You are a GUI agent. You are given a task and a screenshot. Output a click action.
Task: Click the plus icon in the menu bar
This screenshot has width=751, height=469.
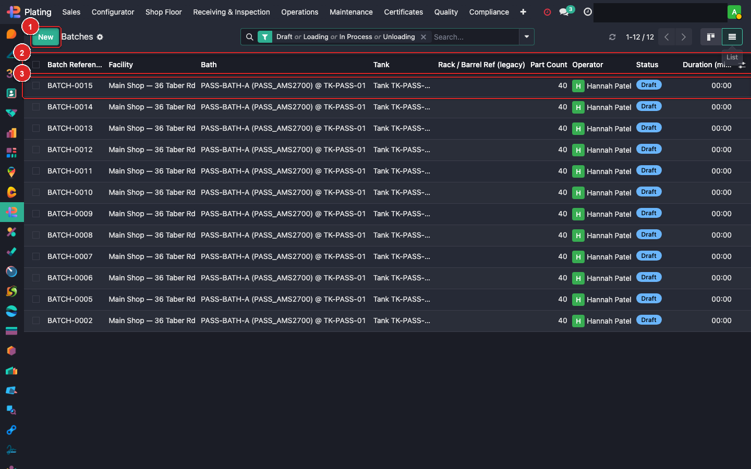point(523,12)
